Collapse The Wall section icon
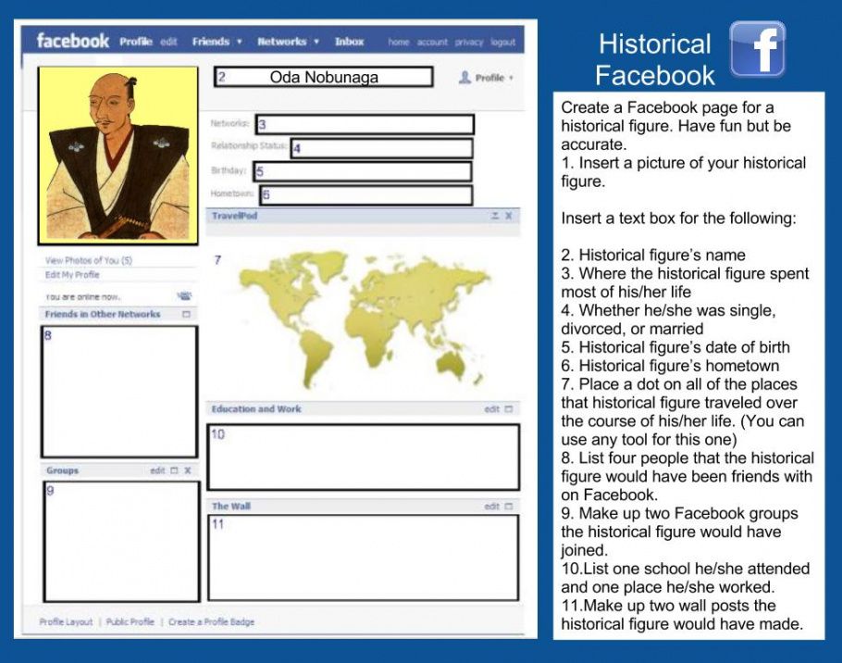 point(509,507)
